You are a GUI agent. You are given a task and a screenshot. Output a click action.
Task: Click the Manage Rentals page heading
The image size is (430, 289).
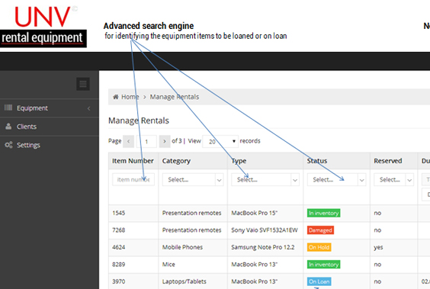point(139,120)
